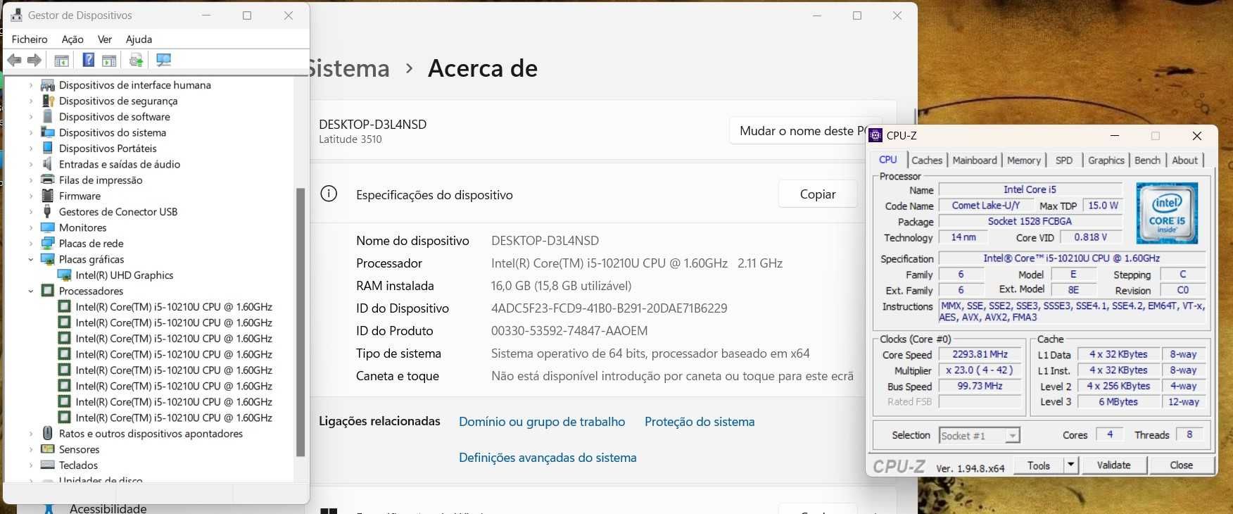Click the CPU-Z title bar app icon

[x=876, y=135]
